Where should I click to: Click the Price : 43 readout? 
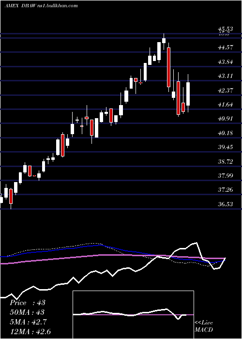(28, 303)
